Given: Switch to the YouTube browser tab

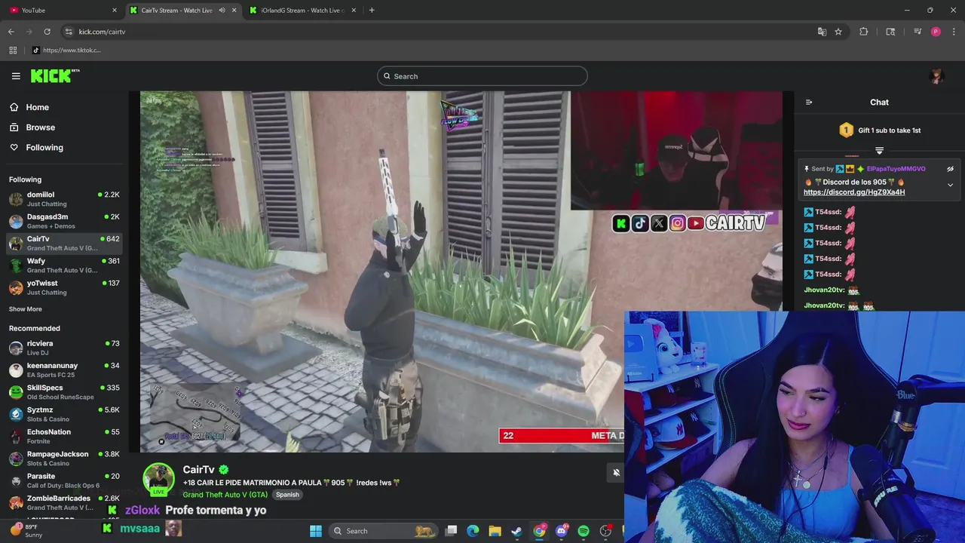Looking at the screenshot, I should (63, 10).
